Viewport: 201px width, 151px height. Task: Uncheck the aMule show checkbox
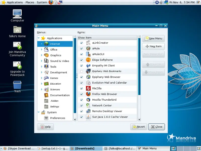(81, 48)
